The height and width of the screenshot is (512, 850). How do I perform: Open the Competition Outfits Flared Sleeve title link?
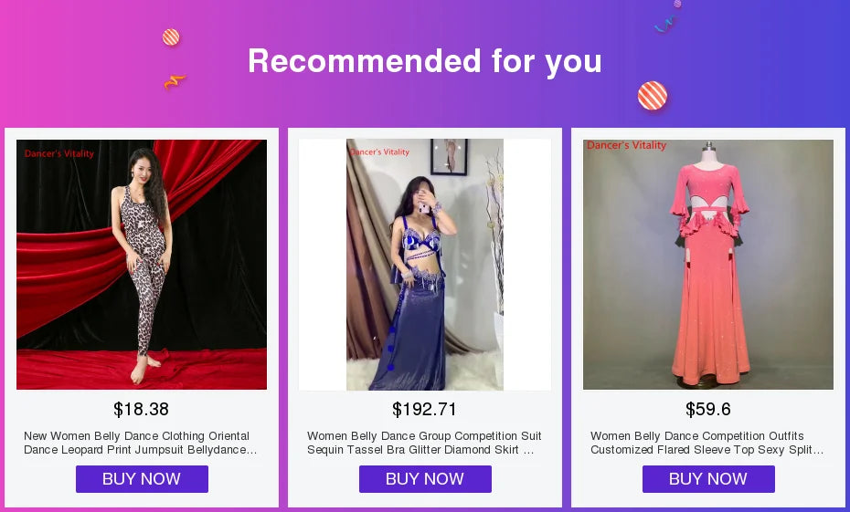point(707,443)
